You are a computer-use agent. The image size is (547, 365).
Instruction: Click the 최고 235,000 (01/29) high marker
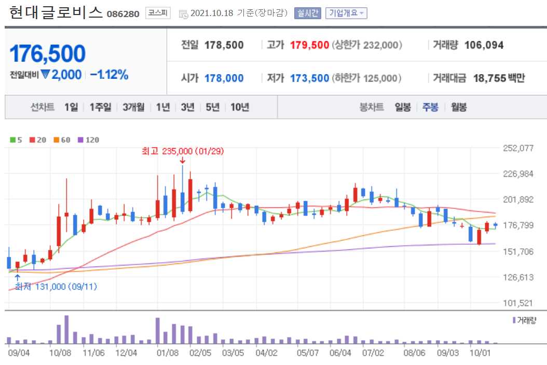click(183, 151)
